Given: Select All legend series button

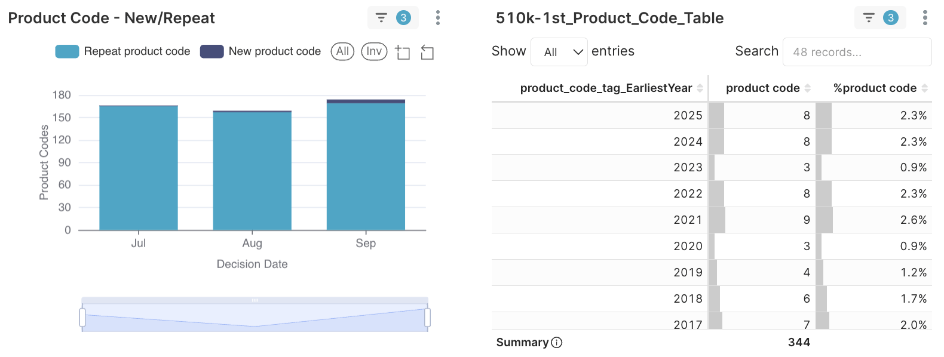Looking at the screenshot, I should tap(342, 51).
